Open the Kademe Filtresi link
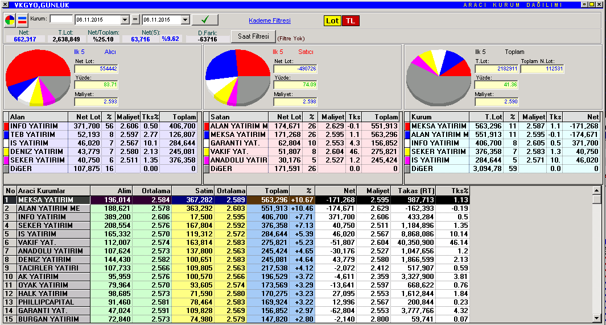606x325 pixels. (x=269, y=20)
